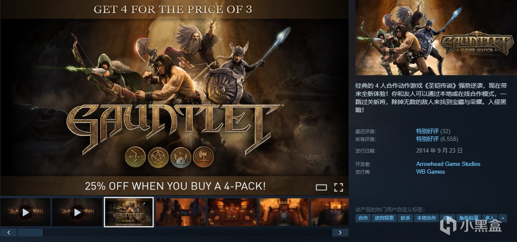Screen dimensions: 517x242
Task: Click the thumbnail strip scrollbar handle
Action: [x=30, y=233]
